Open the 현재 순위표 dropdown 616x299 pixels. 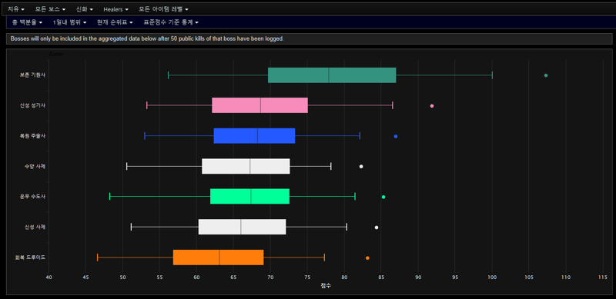(115, 22)
